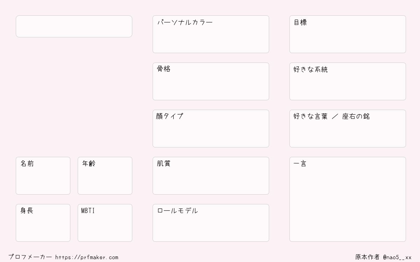Select the 顔タイプ field
The height and width of the screenshot is (262, 420).
(211, 129)
